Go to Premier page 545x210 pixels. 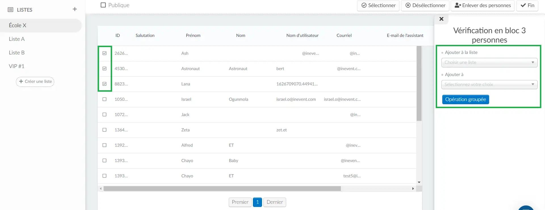240,202
